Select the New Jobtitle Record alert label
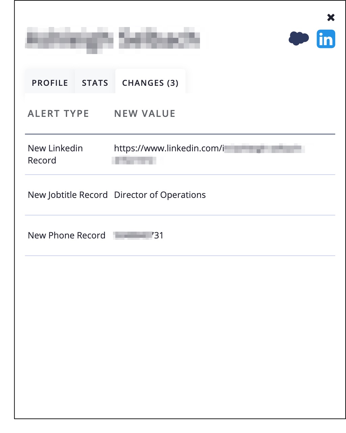 tap(67, 195)
